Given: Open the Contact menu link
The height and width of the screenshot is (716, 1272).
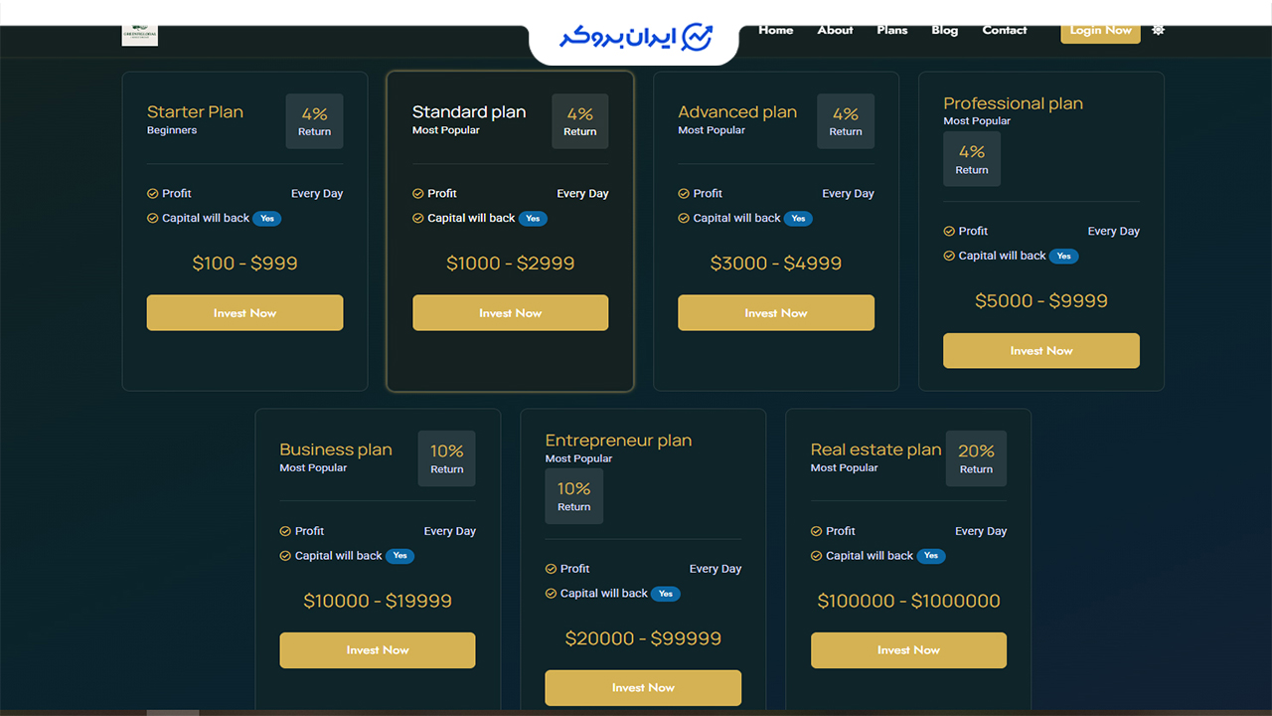Looking at the screenshot, I should click(x=1005, y=30).
